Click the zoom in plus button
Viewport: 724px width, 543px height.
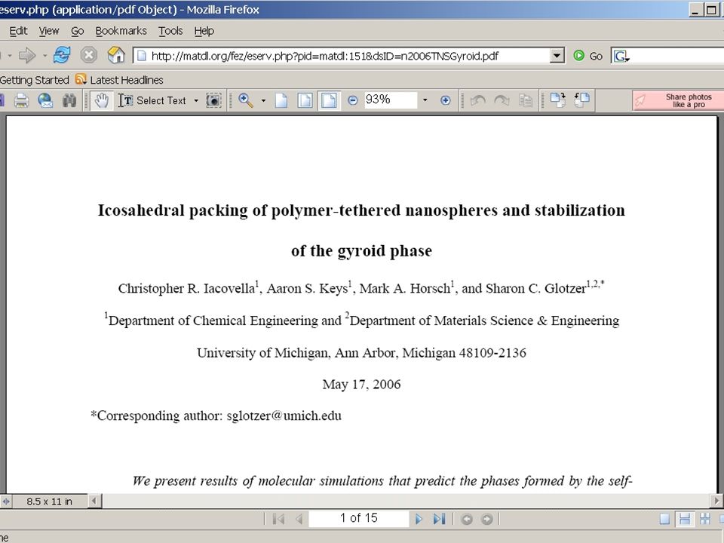(x=445, y=100)
